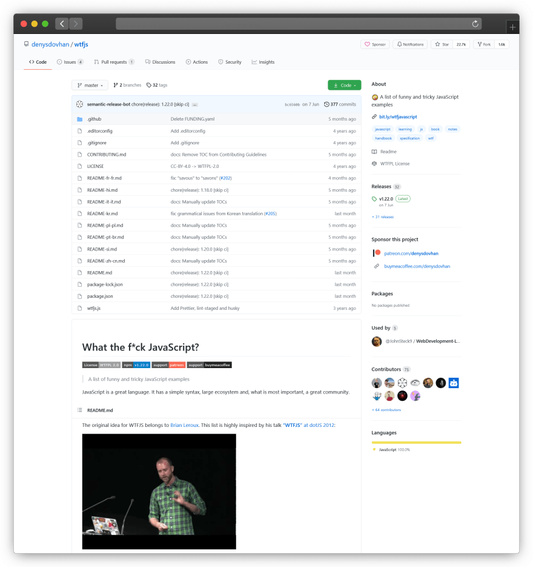View the 32 tags link
This screenshot has height=567, width=533.
(157, 85)
